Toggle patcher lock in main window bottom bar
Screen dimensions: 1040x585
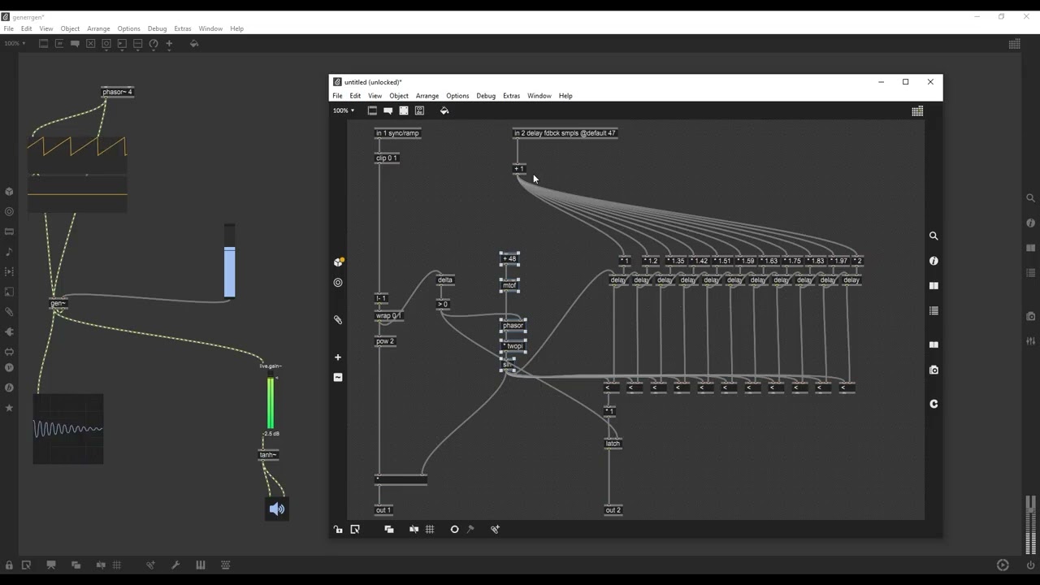[9, 565]
